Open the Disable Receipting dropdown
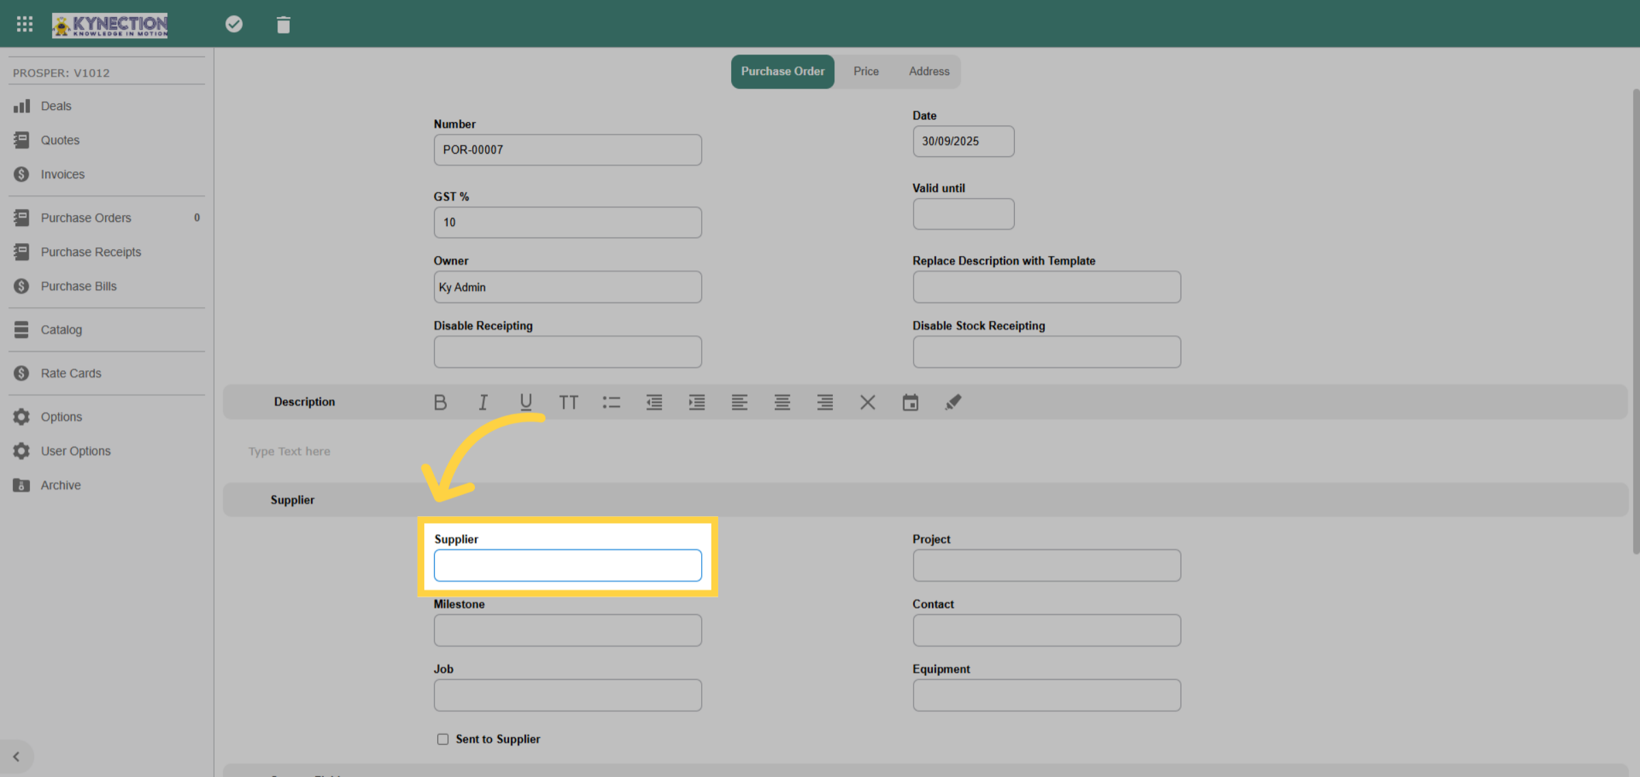The image size is (1640, 777). tap(567, 352)
